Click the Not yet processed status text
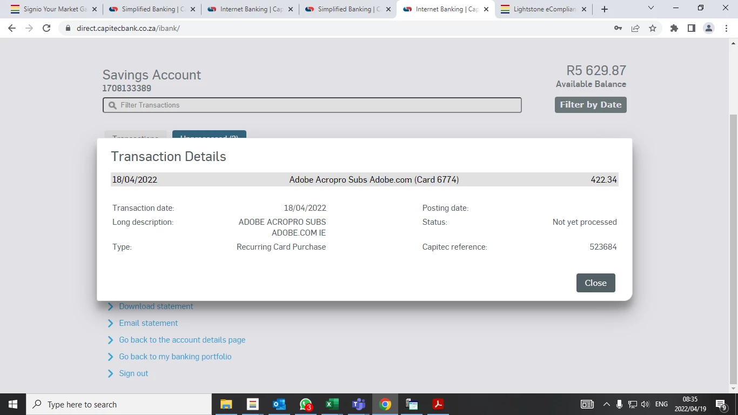The image size is (738, 415). click(585, 222)
